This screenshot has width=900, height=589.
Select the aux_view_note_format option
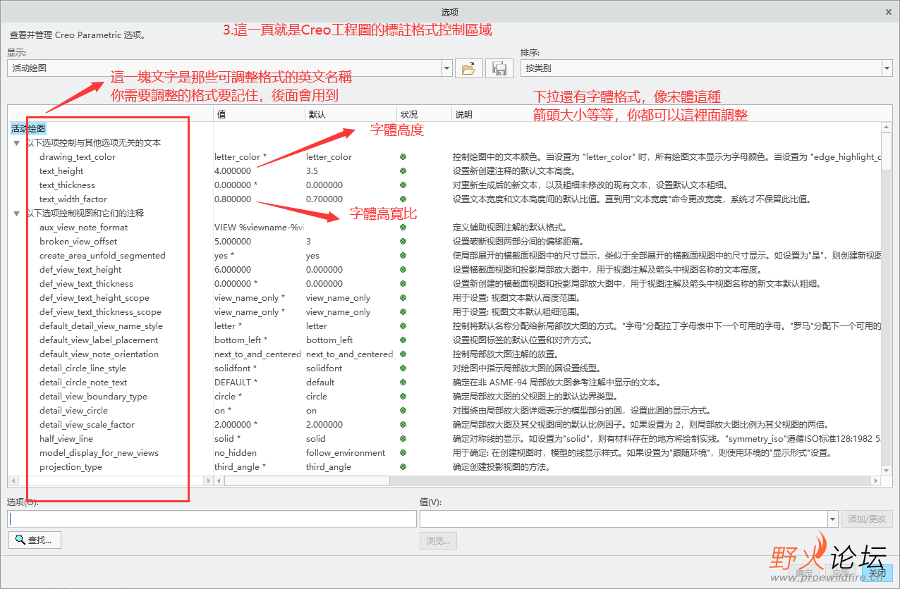click(x=84, y=228)
